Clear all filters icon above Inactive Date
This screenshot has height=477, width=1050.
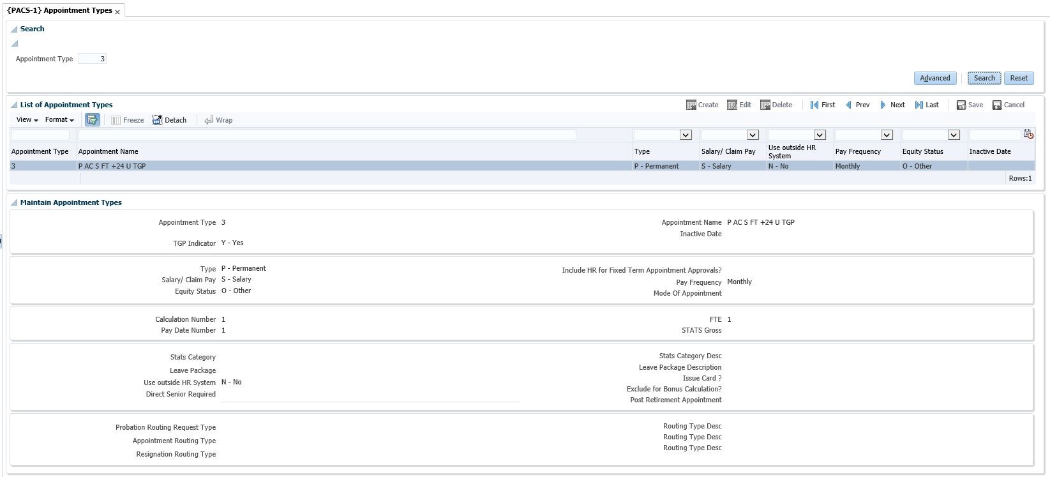tap(1028, 134)
